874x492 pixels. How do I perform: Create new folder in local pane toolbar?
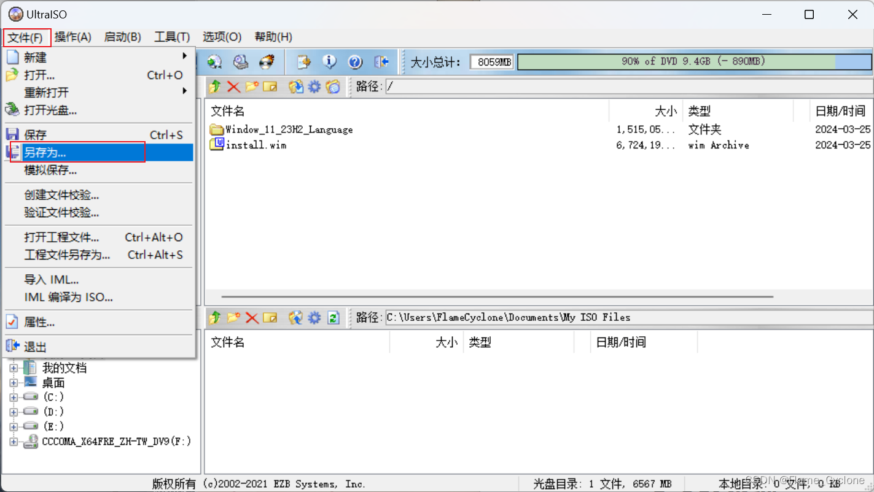233,318
